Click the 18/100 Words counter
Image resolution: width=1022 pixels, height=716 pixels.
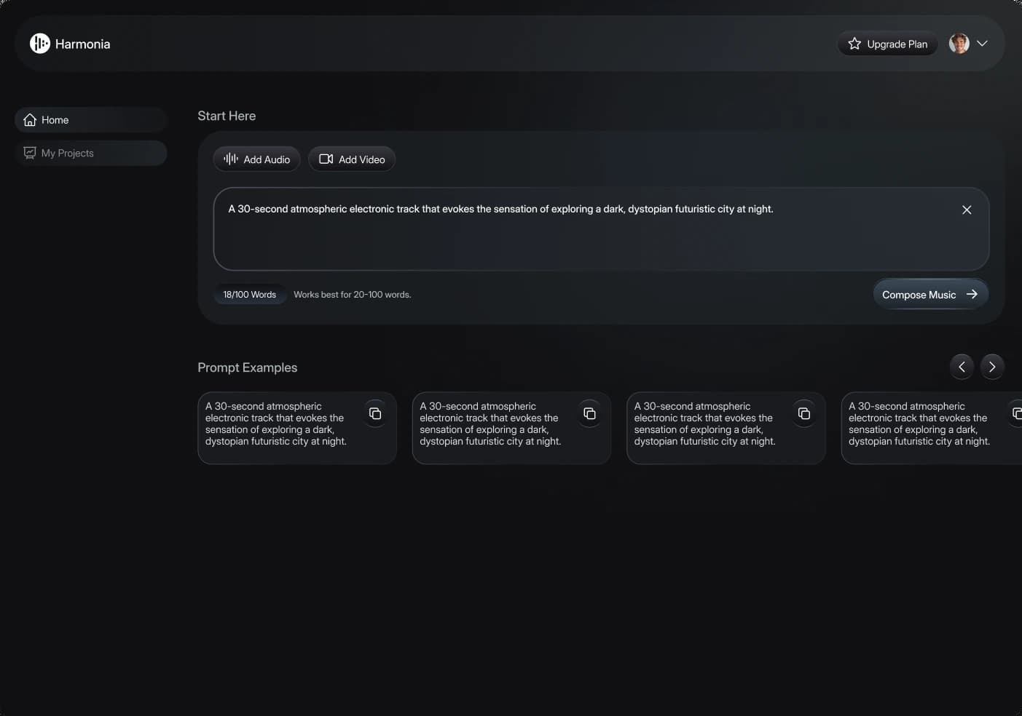pos(250,295)
